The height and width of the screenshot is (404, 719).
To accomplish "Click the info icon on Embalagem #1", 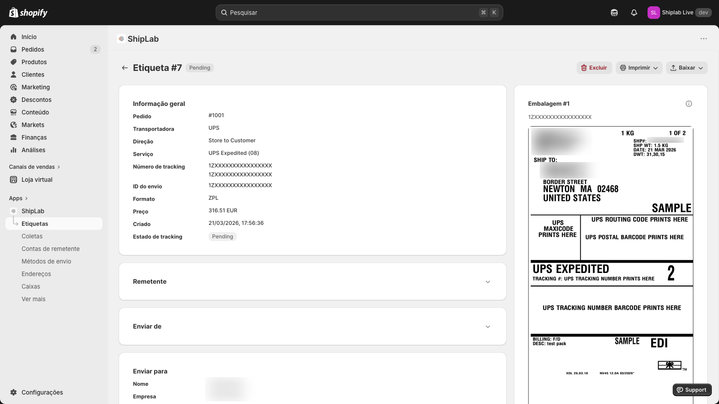I will click(689, 104).
